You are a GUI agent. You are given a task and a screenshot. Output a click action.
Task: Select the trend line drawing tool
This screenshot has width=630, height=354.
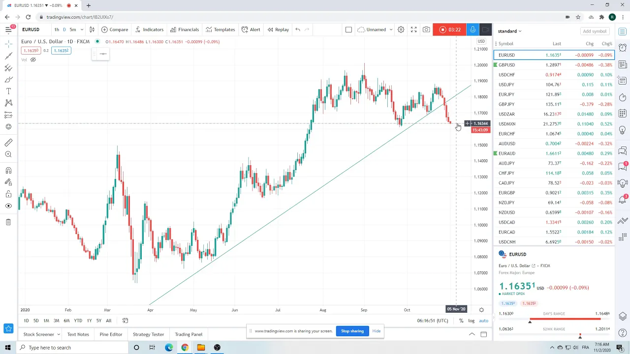pos(8,56)
